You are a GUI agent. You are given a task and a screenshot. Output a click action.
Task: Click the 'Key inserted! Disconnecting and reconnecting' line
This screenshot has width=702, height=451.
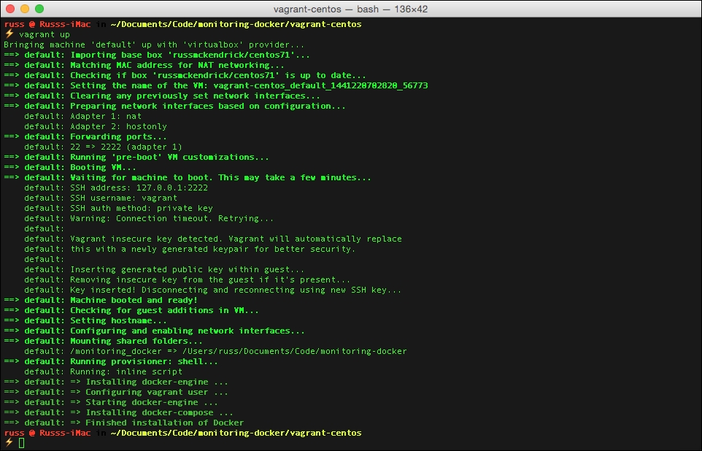pos(212,290)
